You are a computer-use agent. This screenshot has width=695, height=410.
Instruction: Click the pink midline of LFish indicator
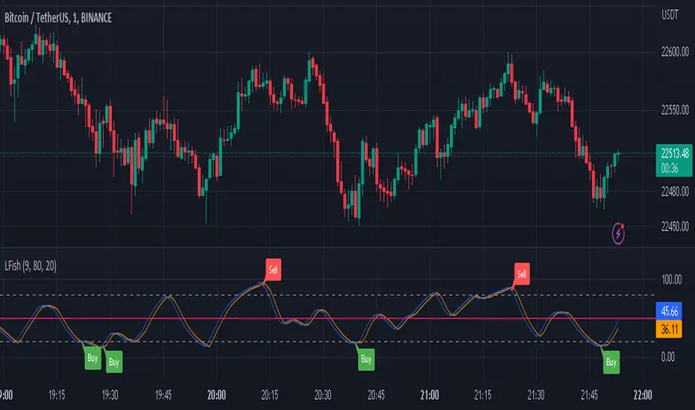(x=327, y=318)
